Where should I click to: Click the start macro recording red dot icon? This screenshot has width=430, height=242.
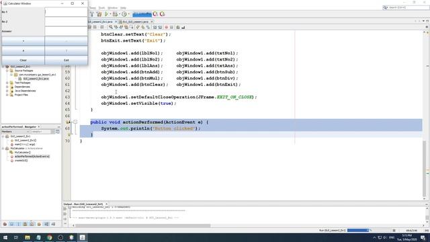point(166,27)
